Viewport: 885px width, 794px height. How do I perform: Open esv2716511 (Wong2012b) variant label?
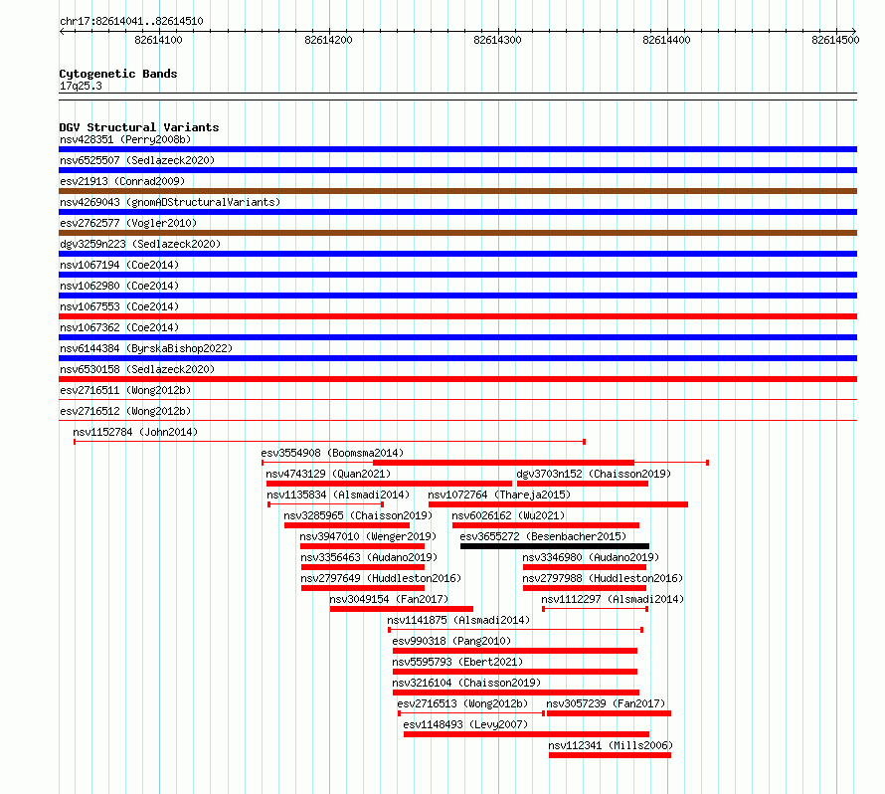125,390
